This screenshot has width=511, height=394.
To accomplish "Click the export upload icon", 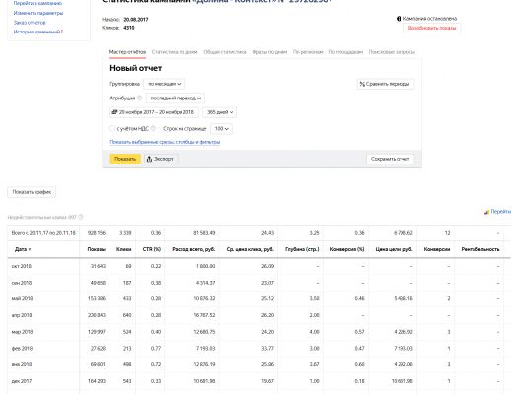I will (149, 159).
